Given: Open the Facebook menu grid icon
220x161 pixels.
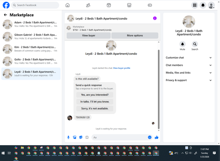Looking at the screenshot, I should pyautogui.click(x=194, y=5).
